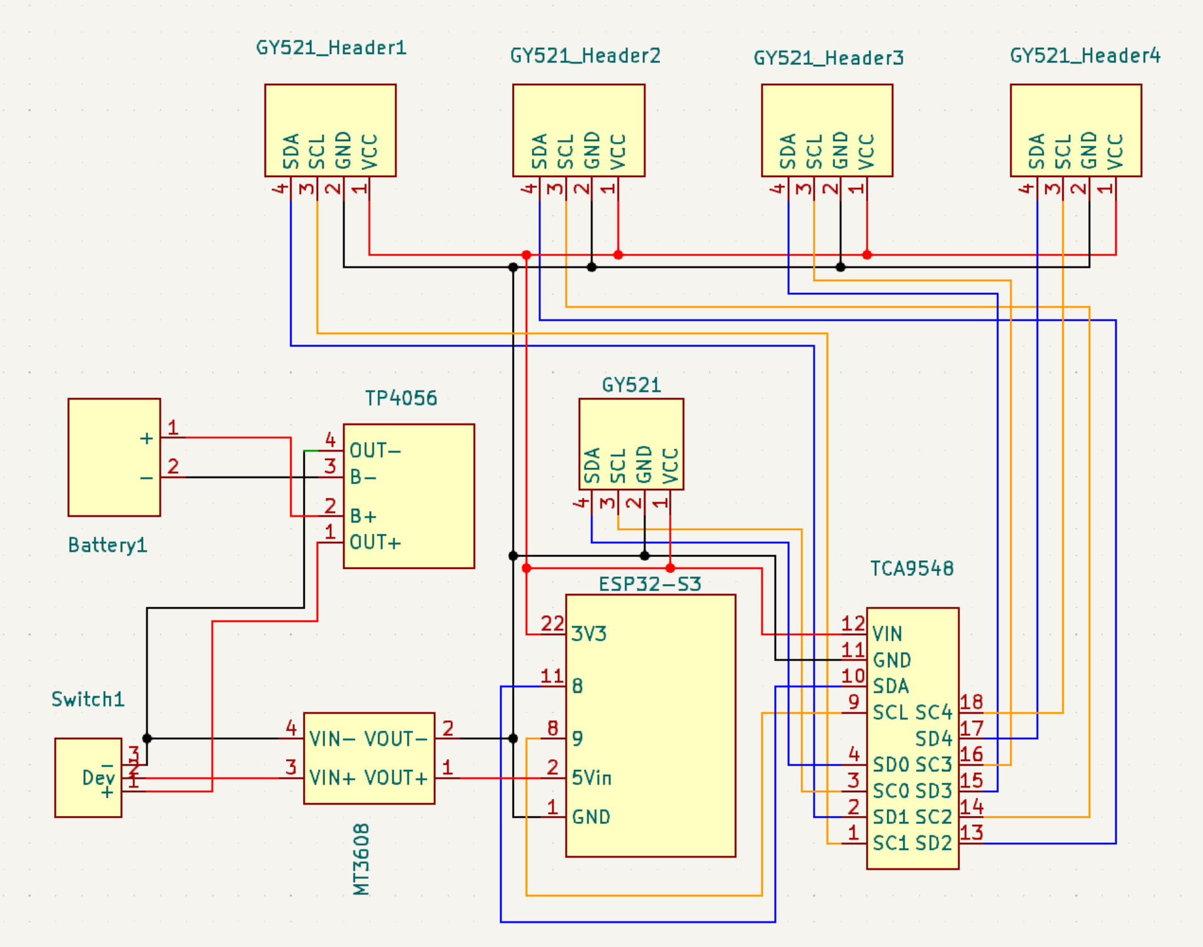Screen dimensions: 1203x947
Task: Select the GY521_Header2 component symbol
Action: click(579, 129)
